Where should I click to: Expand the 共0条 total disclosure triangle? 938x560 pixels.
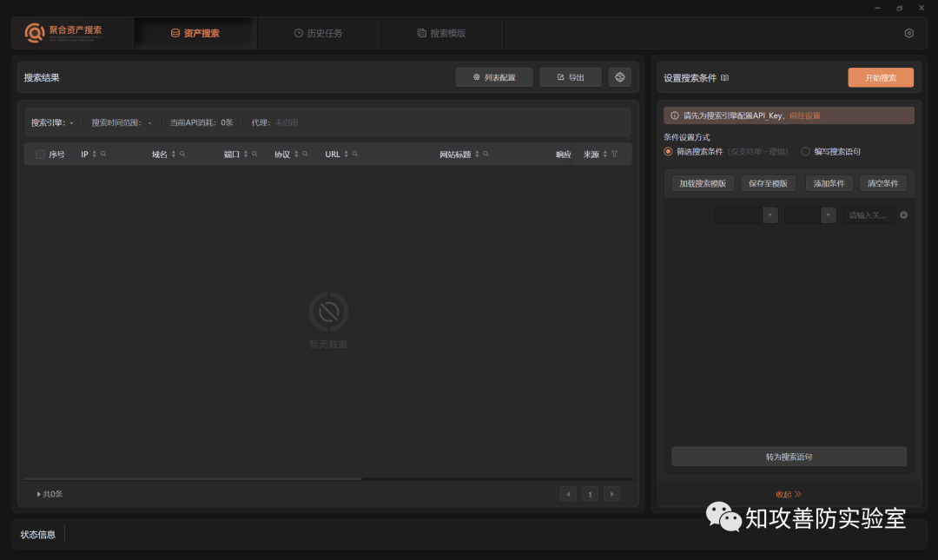click(39, 494)
